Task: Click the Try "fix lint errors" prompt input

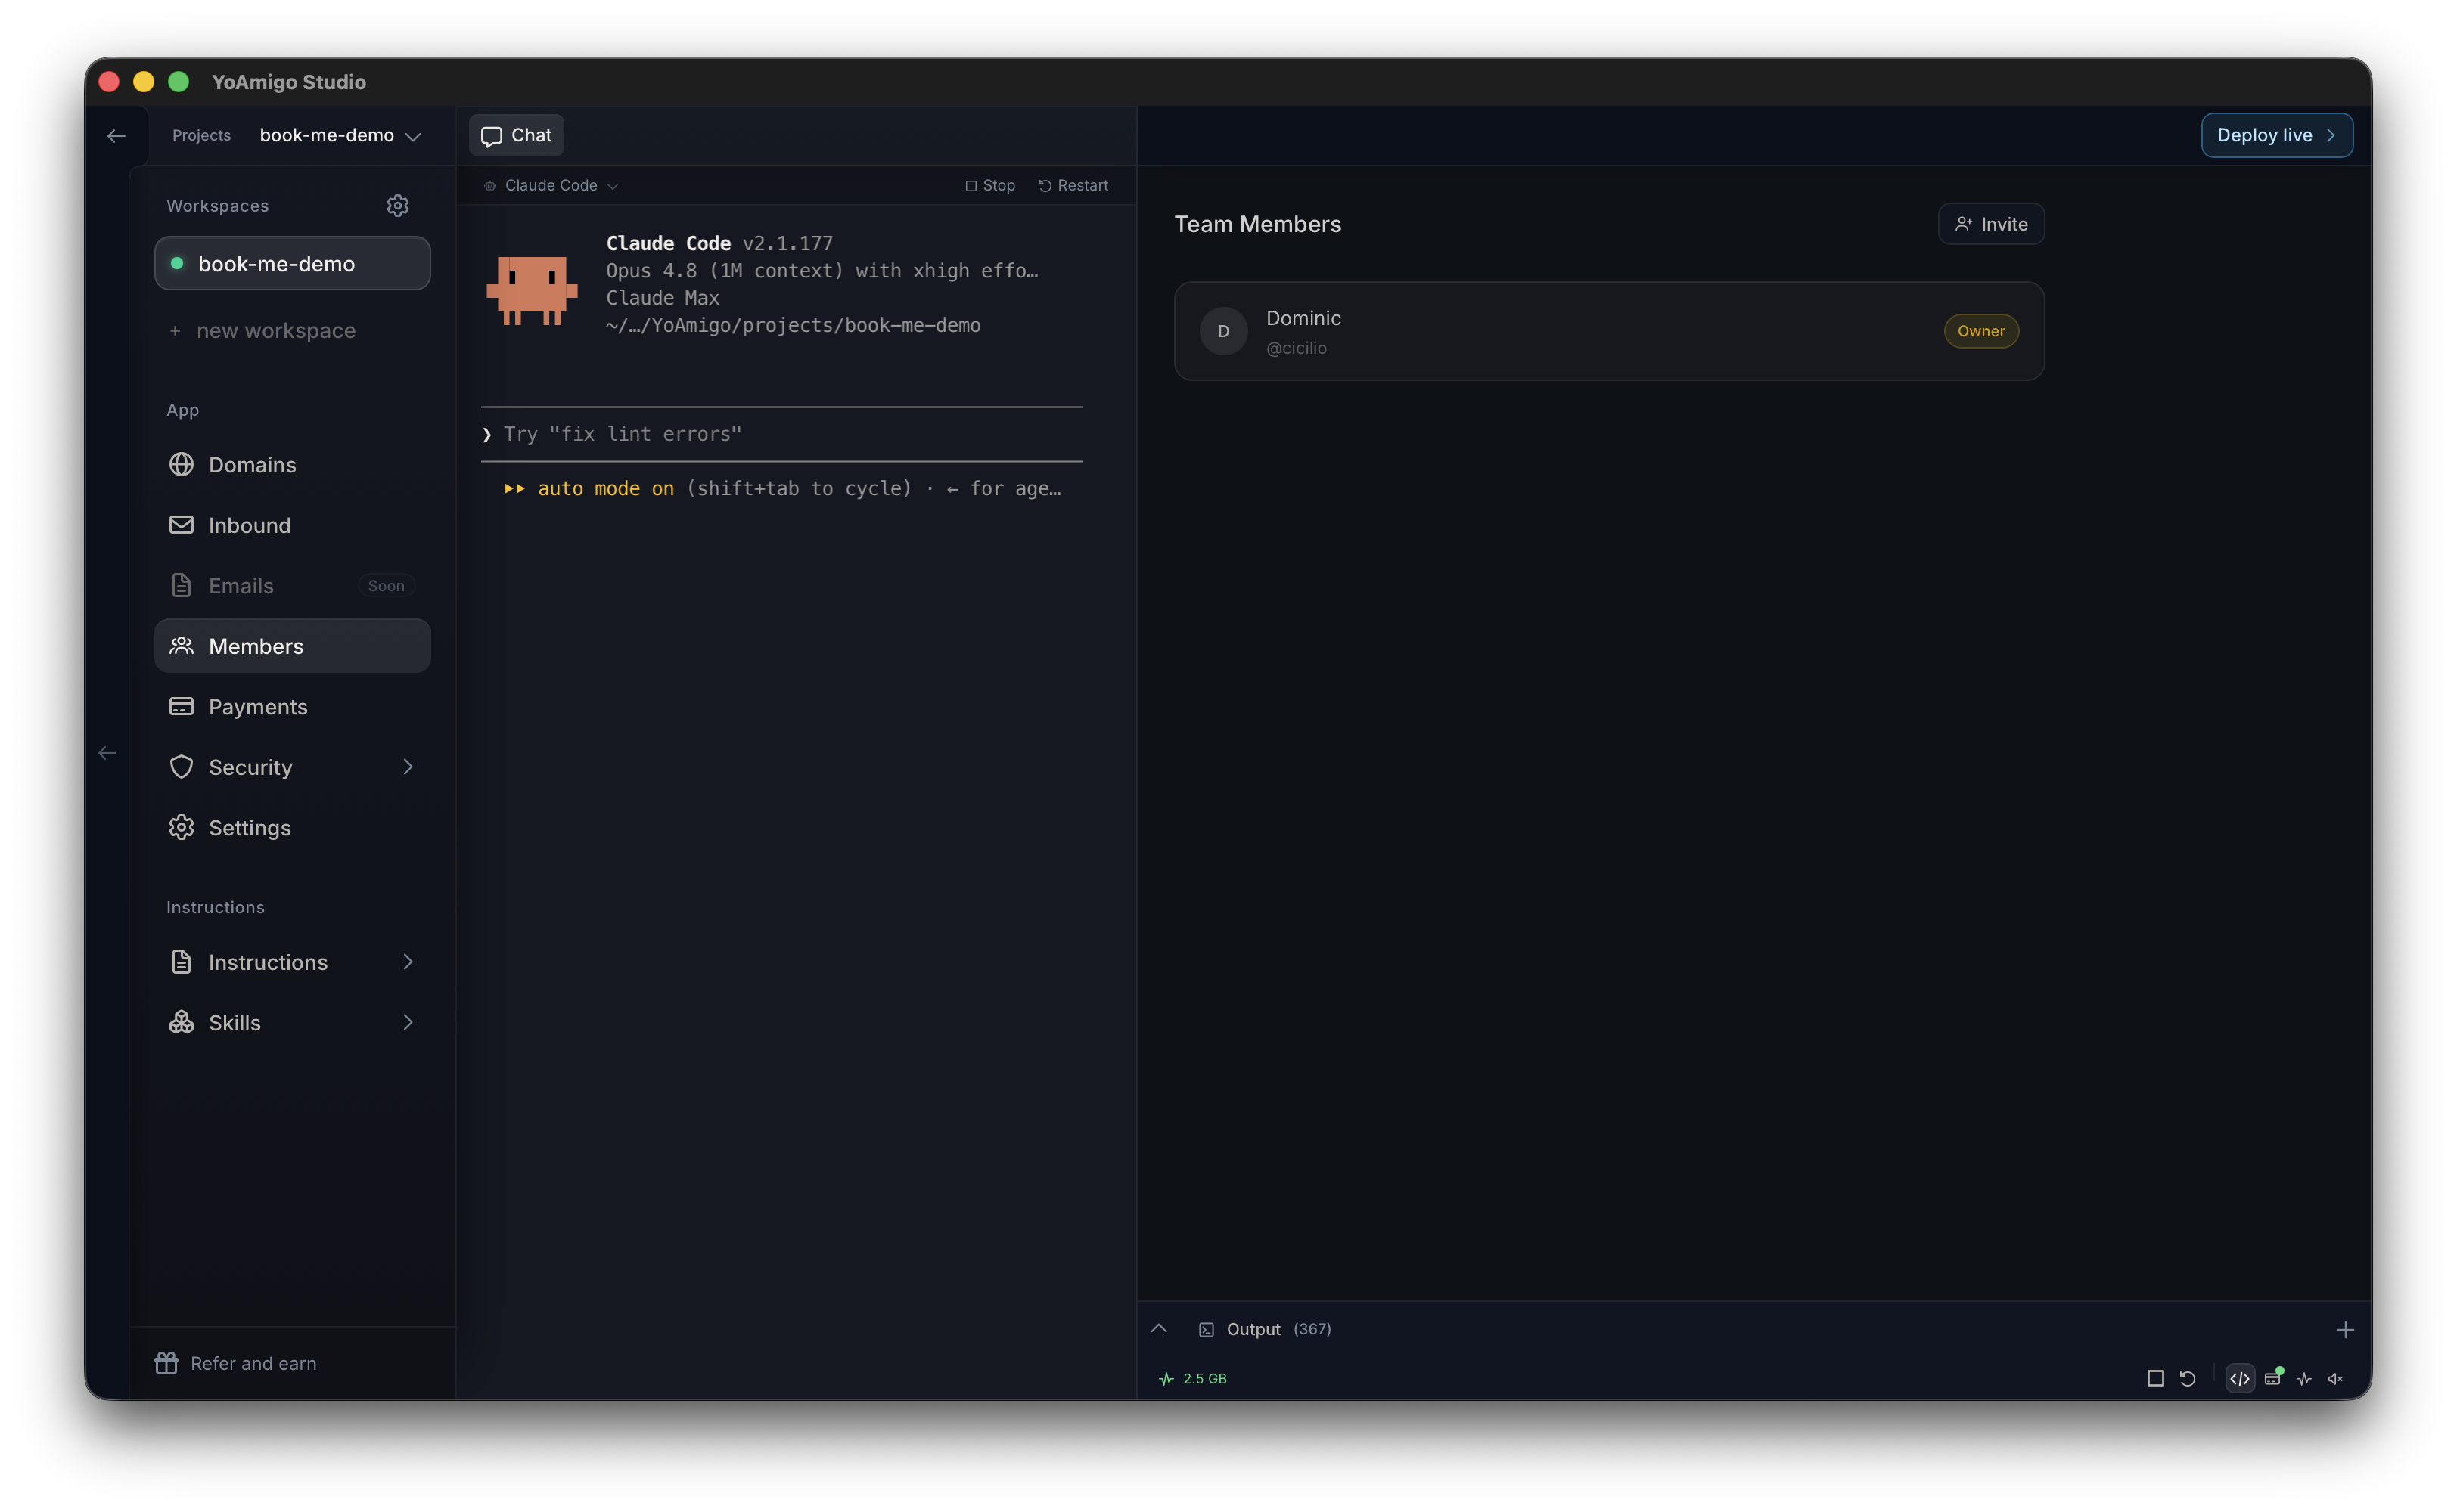Action: (781, 434)
